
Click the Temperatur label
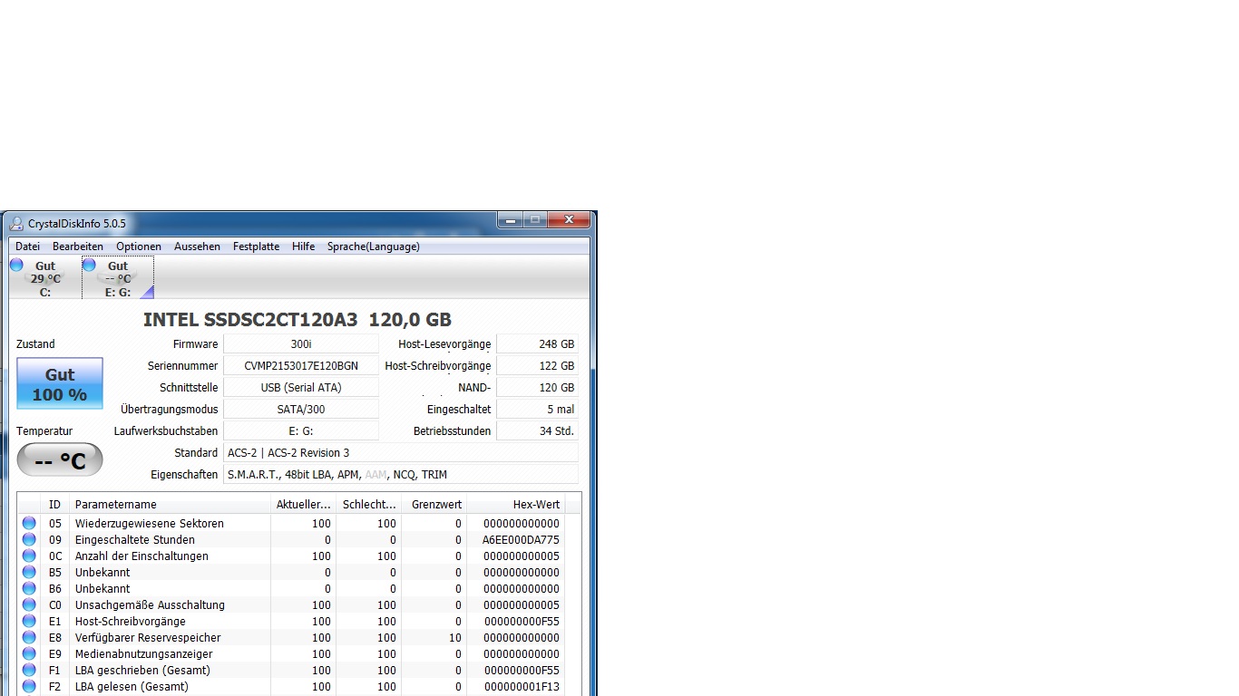tap(44, 431)
